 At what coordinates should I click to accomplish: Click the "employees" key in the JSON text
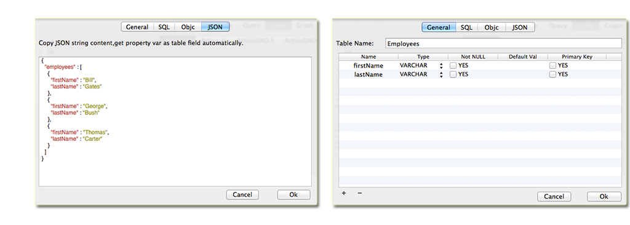pos(60,67)
